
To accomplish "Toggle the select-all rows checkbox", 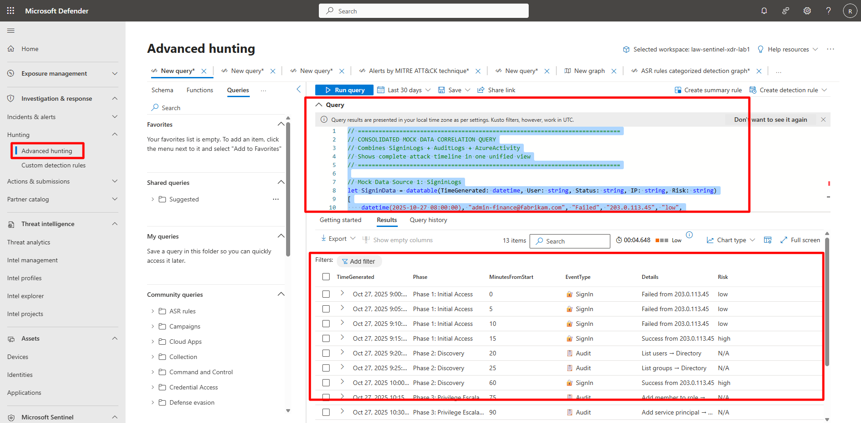I will point(326,277).
